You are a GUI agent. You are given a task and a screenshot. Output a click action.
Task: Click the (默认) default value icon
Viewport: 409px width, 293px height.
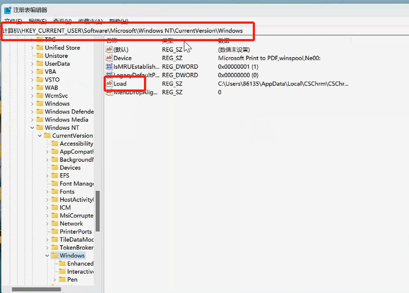tap(109, 49)
